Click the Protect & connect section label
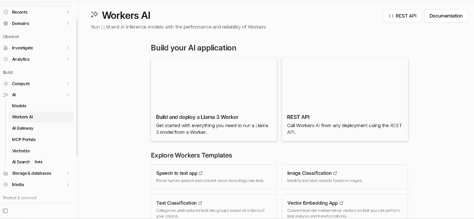 point(20,198)
